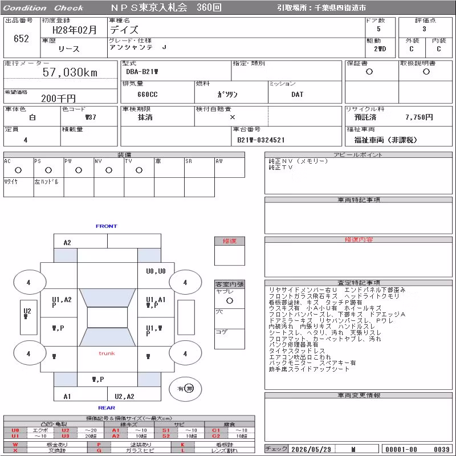Click remark line starting リヤサイドメンバー右U
456x456 pixels.
click(x=337, y=290)
